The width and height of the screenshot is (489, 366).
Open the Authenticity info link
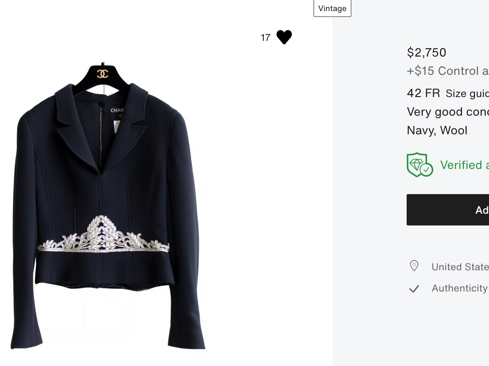tap(460, 288)
